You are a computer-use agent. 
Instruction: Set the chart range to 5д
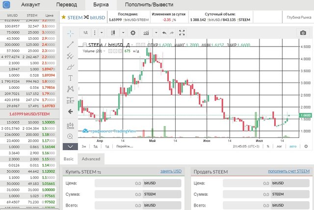click(95, 146)
